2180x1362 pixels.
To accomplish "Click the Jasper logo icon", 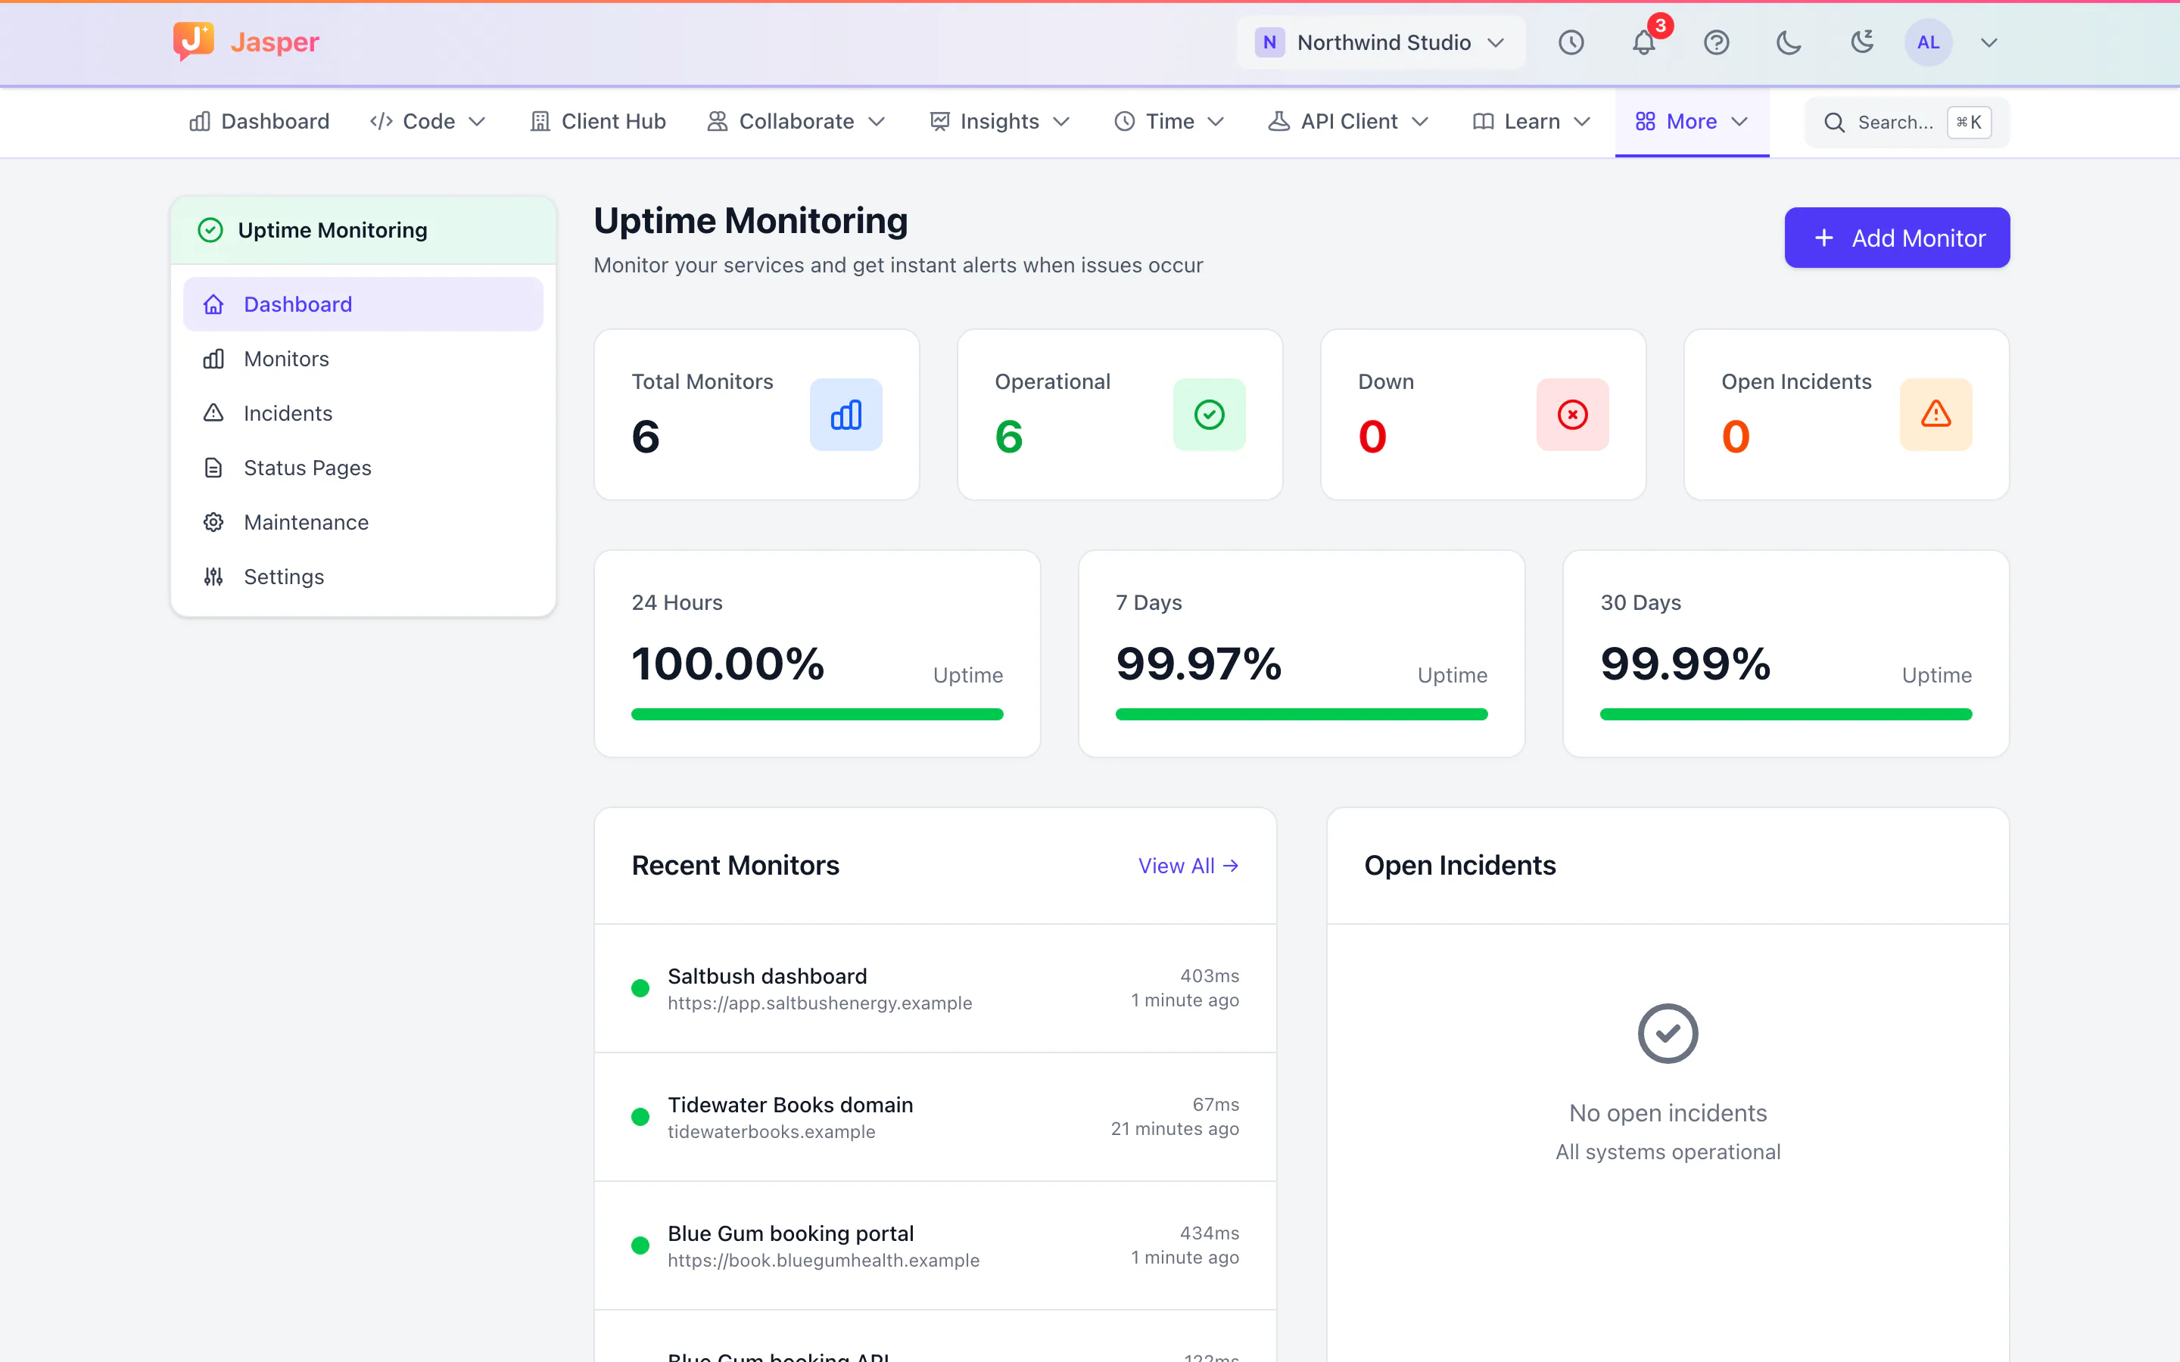I will click(194, 42).
